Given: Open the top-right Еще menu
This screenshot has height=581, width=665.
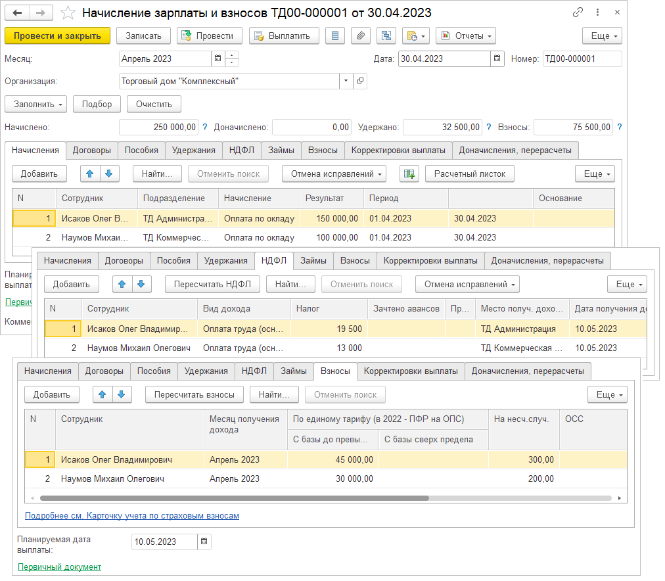Looking at the screenshot, I should click(601, 35).
